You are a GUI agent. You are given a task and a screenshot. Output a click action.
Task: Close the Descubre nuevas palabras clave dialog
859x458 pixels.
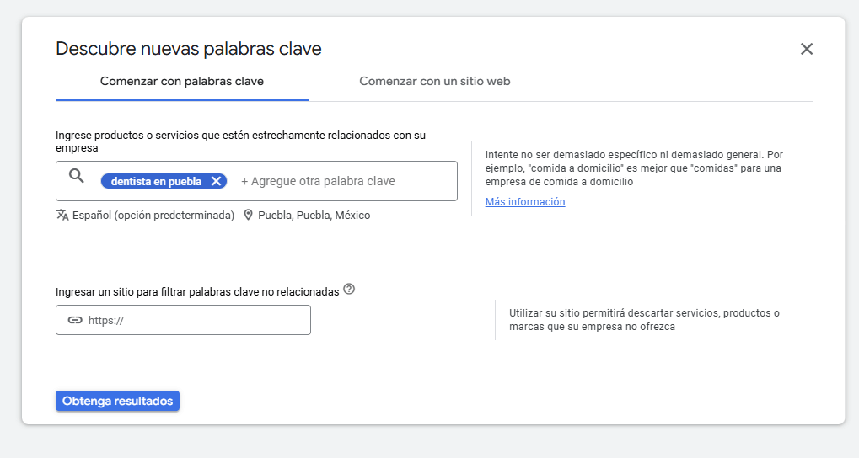(x=807, y=49)
